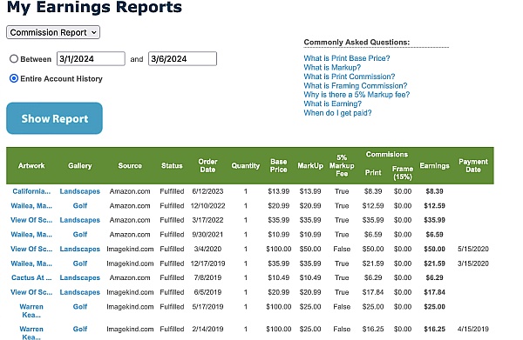
Task: Open the Commission Report dropdown
Action: click(x=53, y=32)
